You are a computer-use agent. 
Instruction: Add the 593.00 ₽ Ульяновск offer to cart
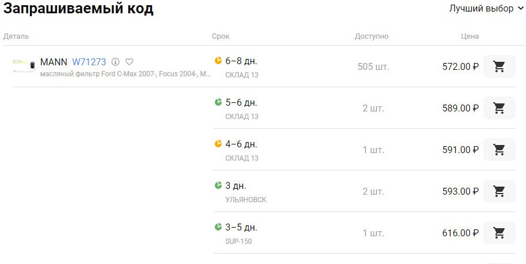[x=499, y=191]
